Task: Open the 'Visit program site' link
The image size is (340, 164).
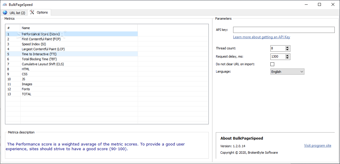Action: (x=318, y=145)
